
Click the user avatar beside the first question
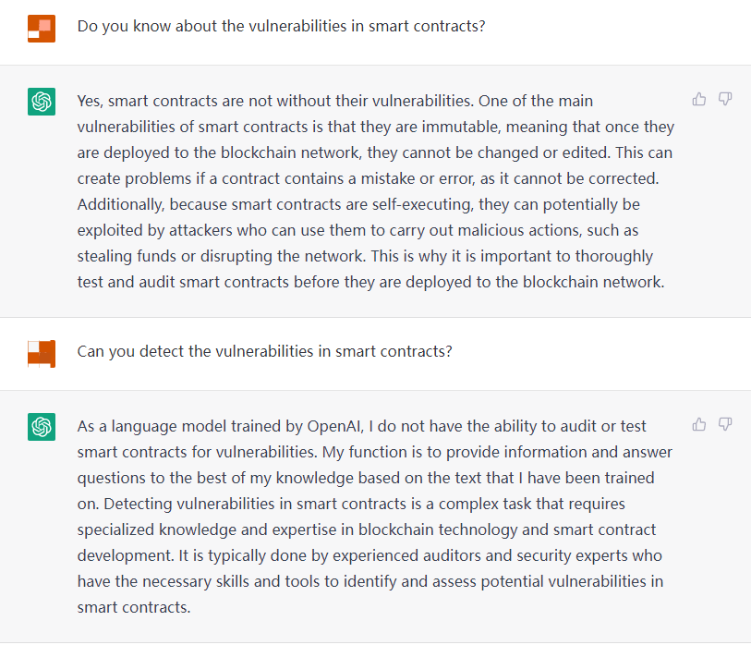tap(42, 28)
